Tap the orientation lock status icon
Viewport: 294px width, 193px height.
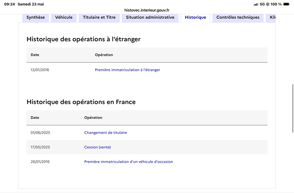[268, 4]
